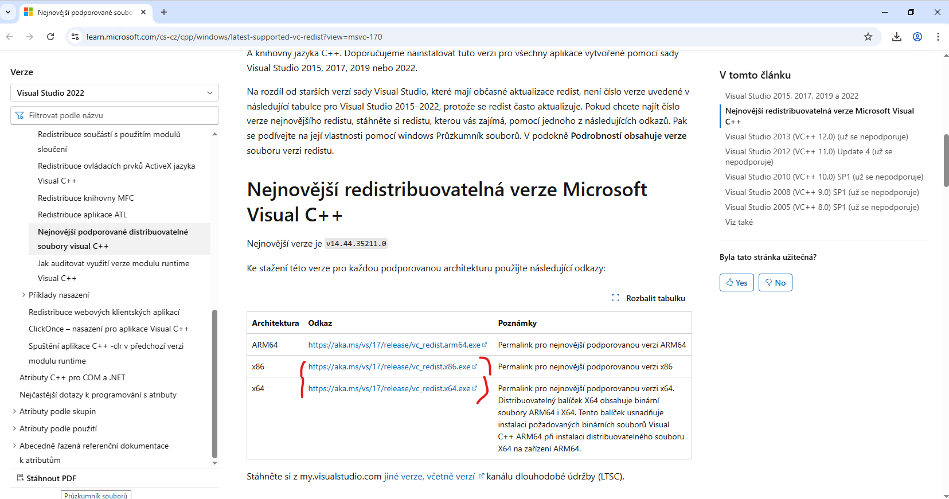Open Chrome three-dot menu
The image size is (949, 499).
click(938, 37)
